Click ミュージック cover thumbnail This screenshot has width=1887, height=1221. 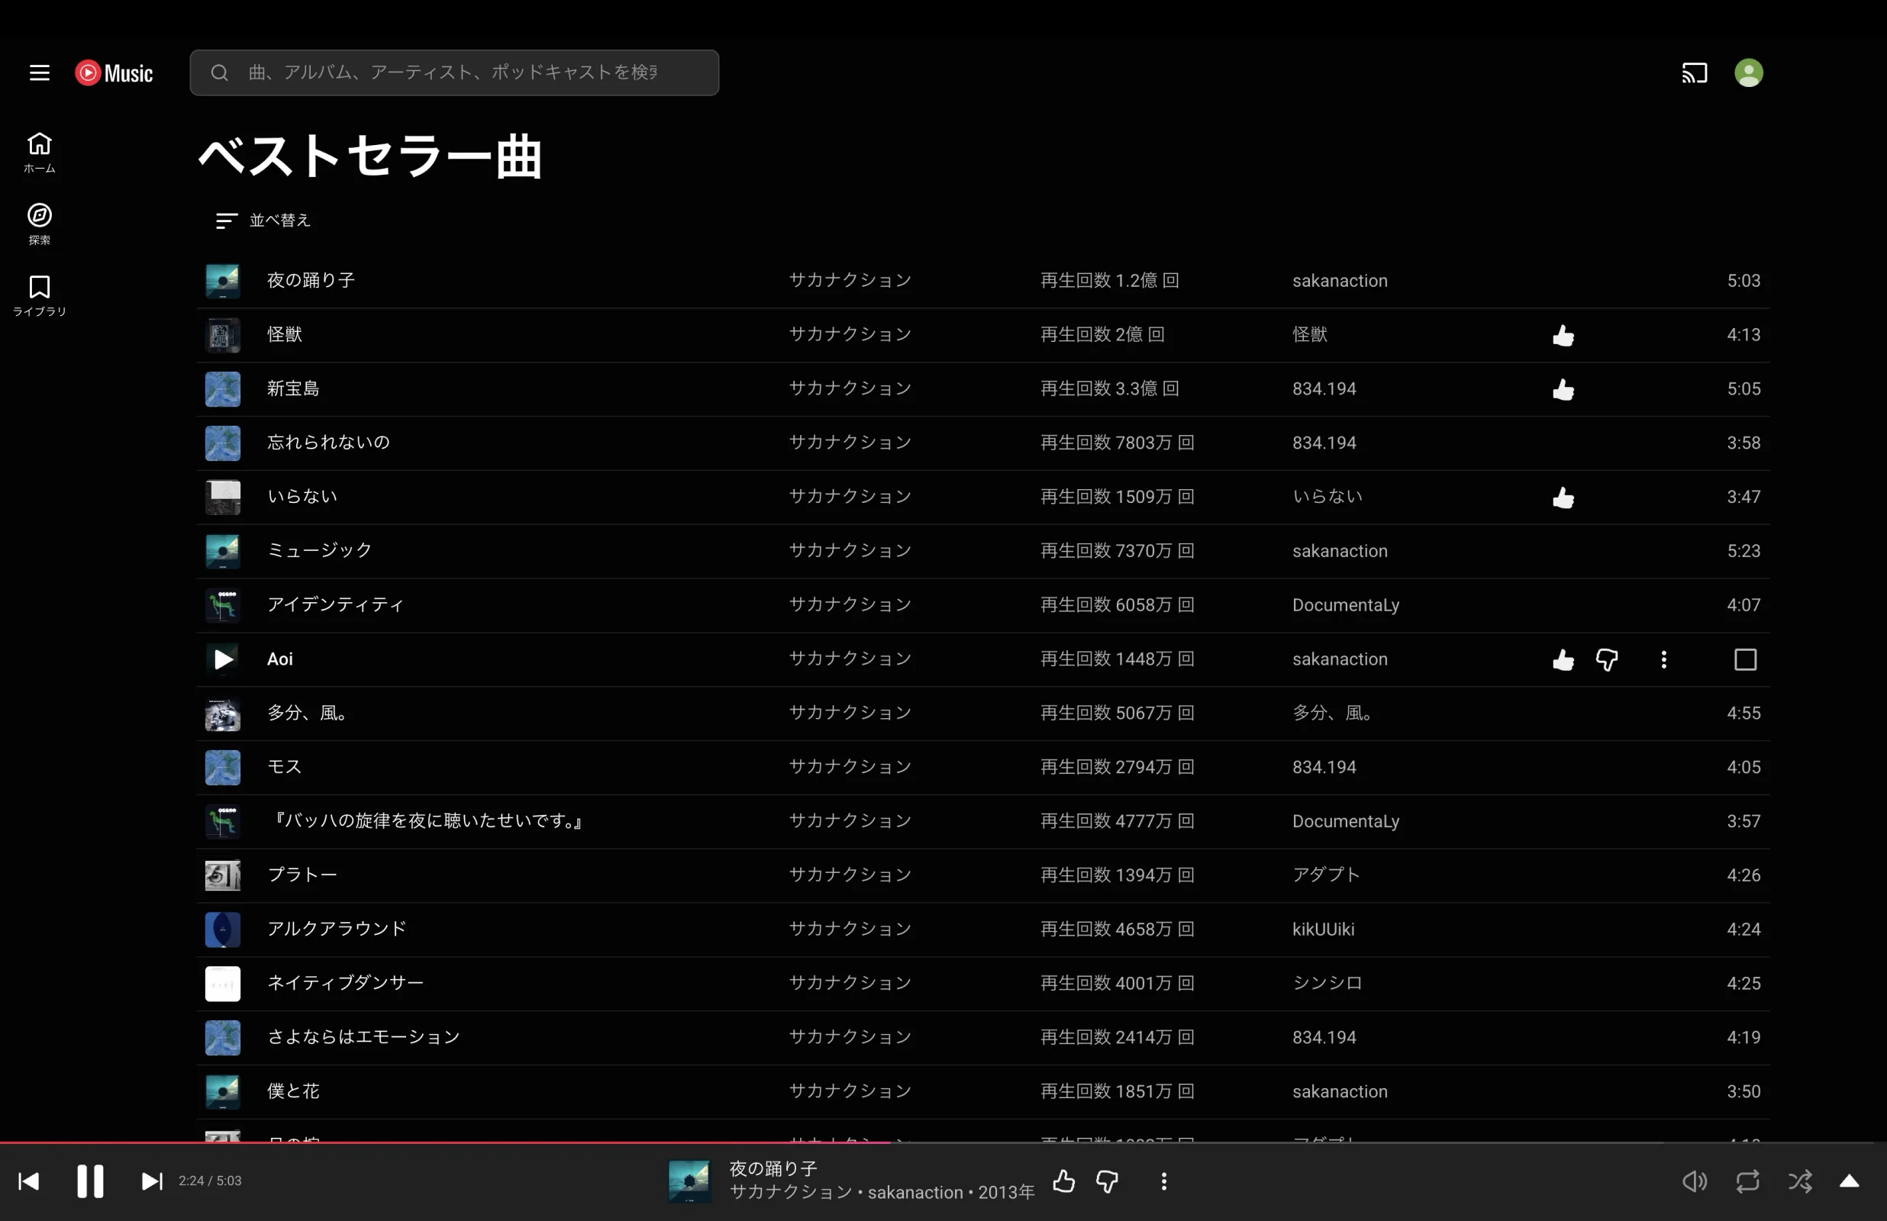[223, 551]
